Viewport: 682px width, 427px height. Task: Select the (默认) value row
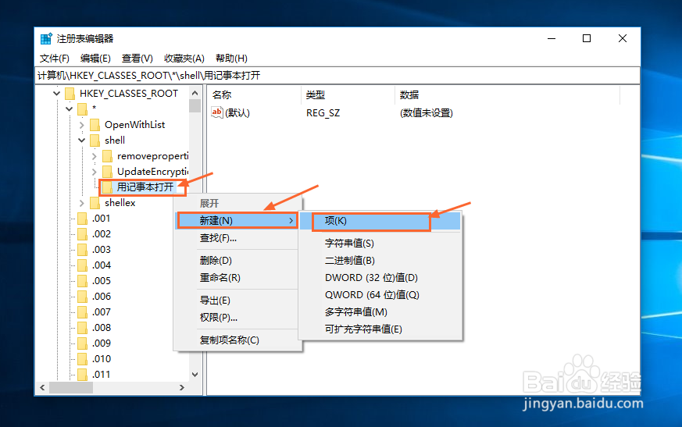pyautogui.click(x=230, y=113)
